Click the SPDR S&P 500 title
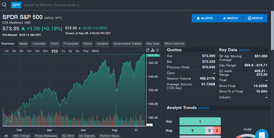 coord(23,17)
